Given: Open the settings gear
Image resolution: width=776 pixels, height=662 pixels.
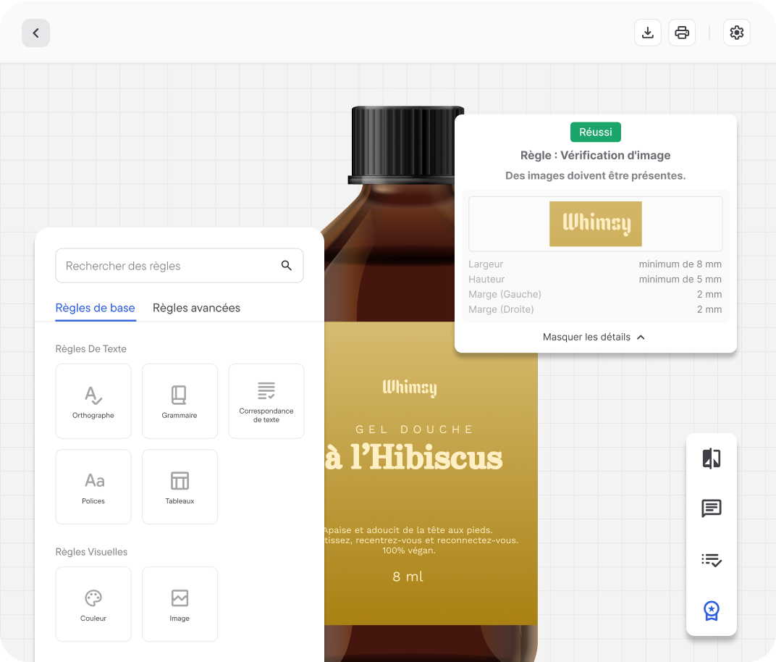Looking at the screenshot, I should tap(737, 33).
